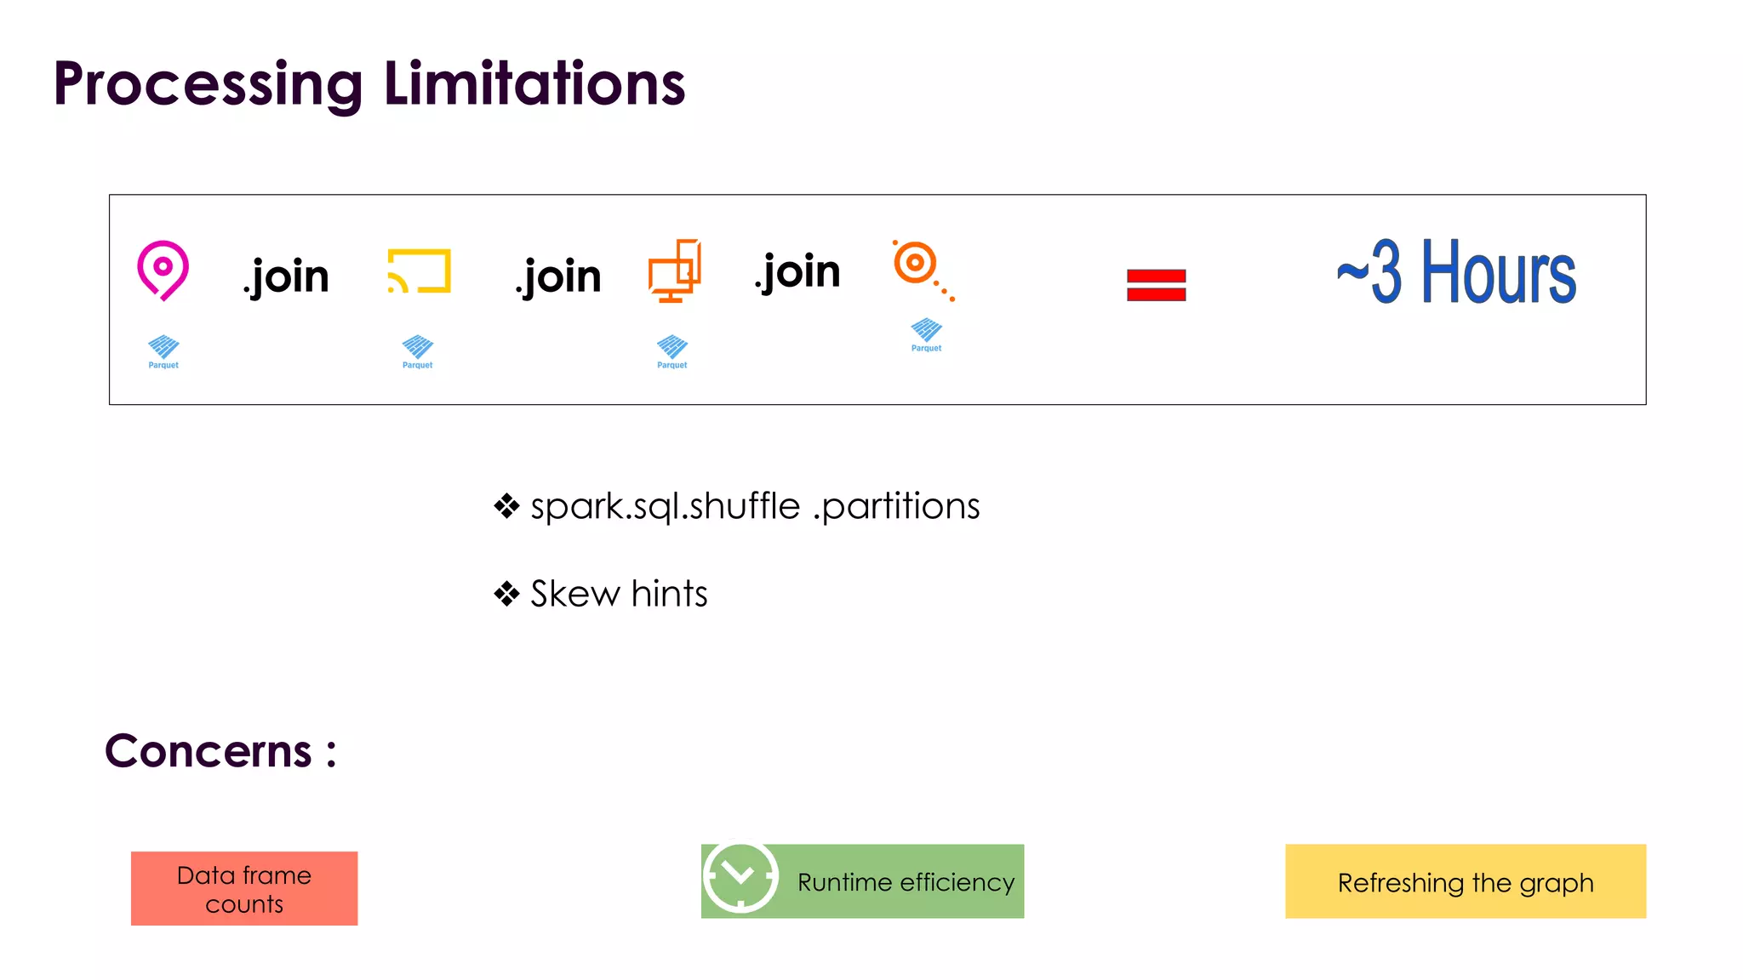Click the first .join text after the pin

[x=286, y=276]
